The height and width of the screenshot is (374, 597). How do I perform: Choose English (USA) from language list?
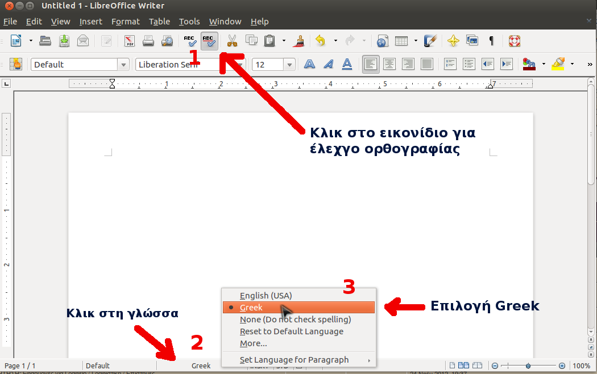[x=266, y=296]
